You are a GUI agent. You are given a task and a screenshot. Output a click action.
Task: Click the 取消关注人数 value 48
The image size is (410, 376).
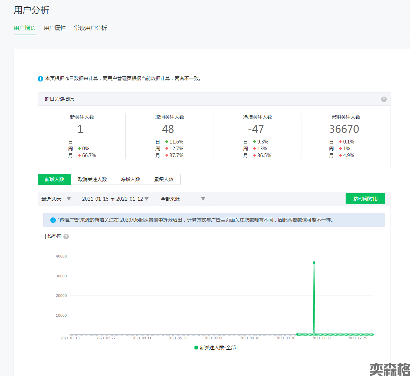168,129
